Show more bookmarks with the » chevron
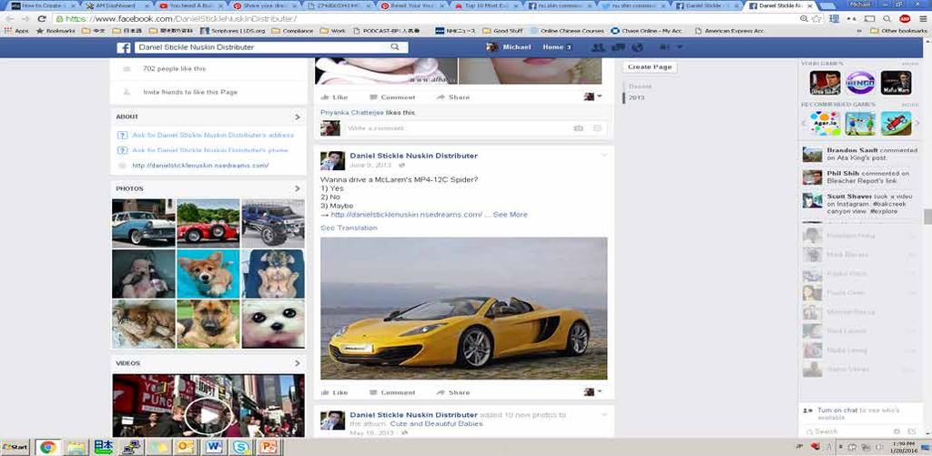The image size is (932, 456). (x=858, y=31)
